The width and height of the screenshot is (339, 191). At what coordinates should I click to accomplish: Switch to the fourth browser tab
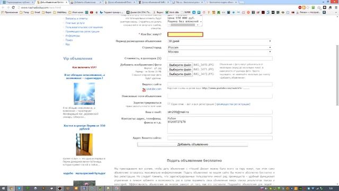pos(120,2)
